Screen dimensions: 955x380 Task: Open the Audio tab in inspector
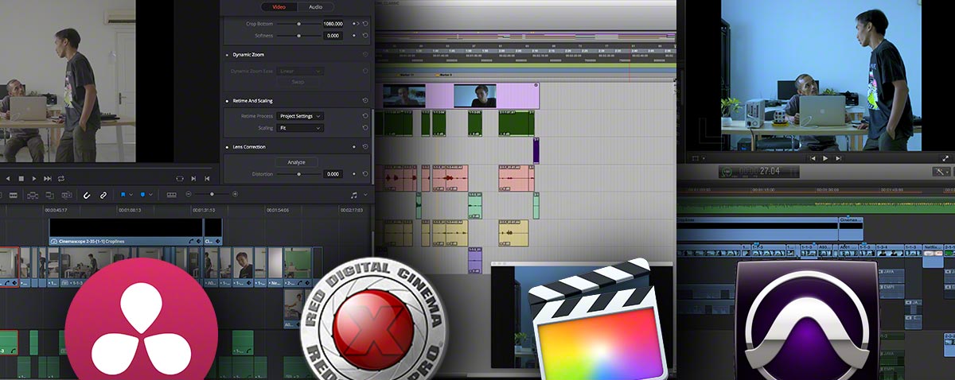[315, 6]
